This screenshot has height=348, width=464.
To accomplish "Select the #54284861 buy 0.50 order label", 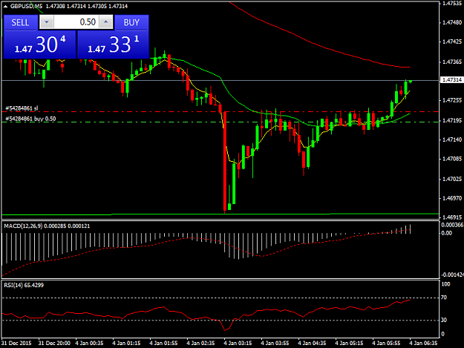I will [30, 119].
